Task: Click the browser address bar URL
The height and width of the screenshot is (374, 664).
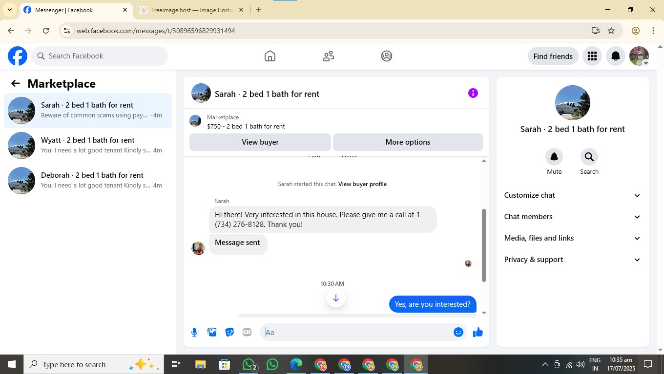Action: 156,31
